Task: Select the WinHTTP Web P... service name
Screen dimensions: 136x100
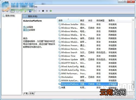Action: 70,63
